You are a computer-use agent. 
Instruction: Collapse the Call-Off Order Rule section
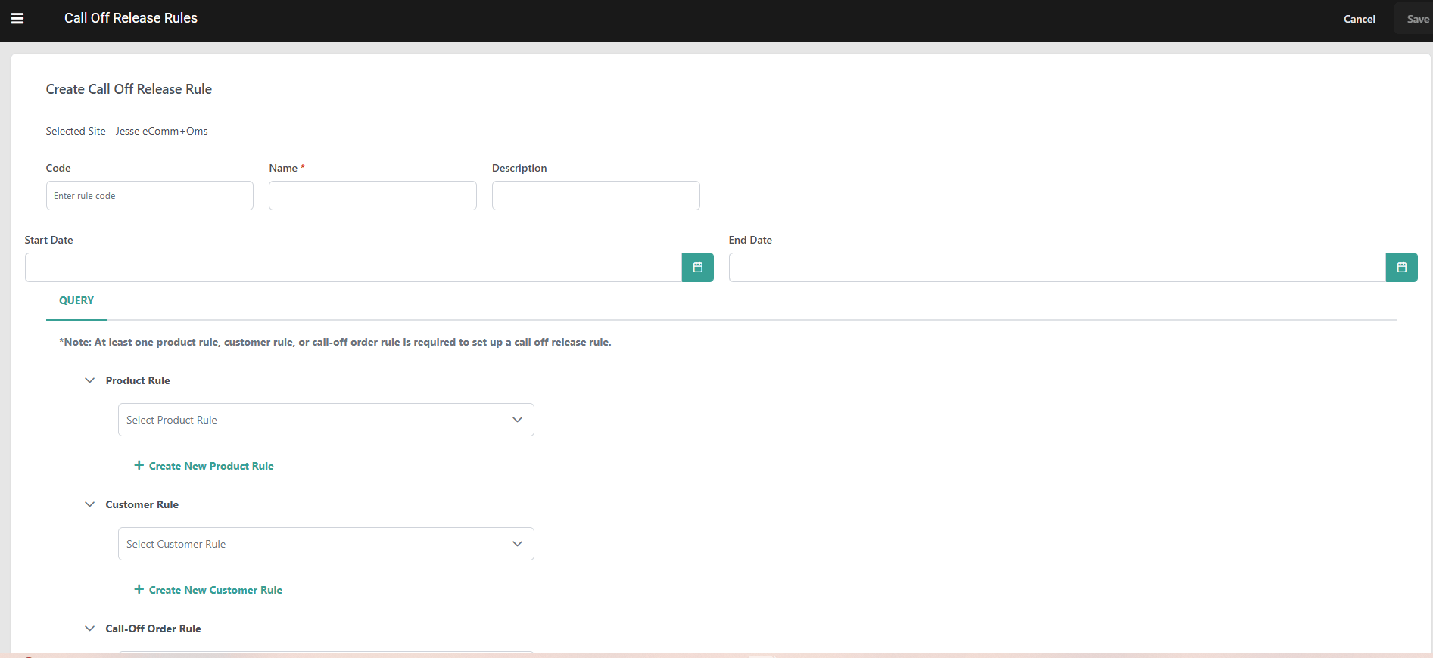(89, 629)
